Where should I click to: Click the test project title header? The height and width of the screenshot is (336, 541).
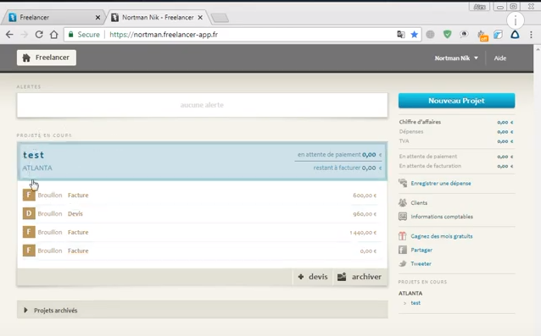[x=33, y=155]
